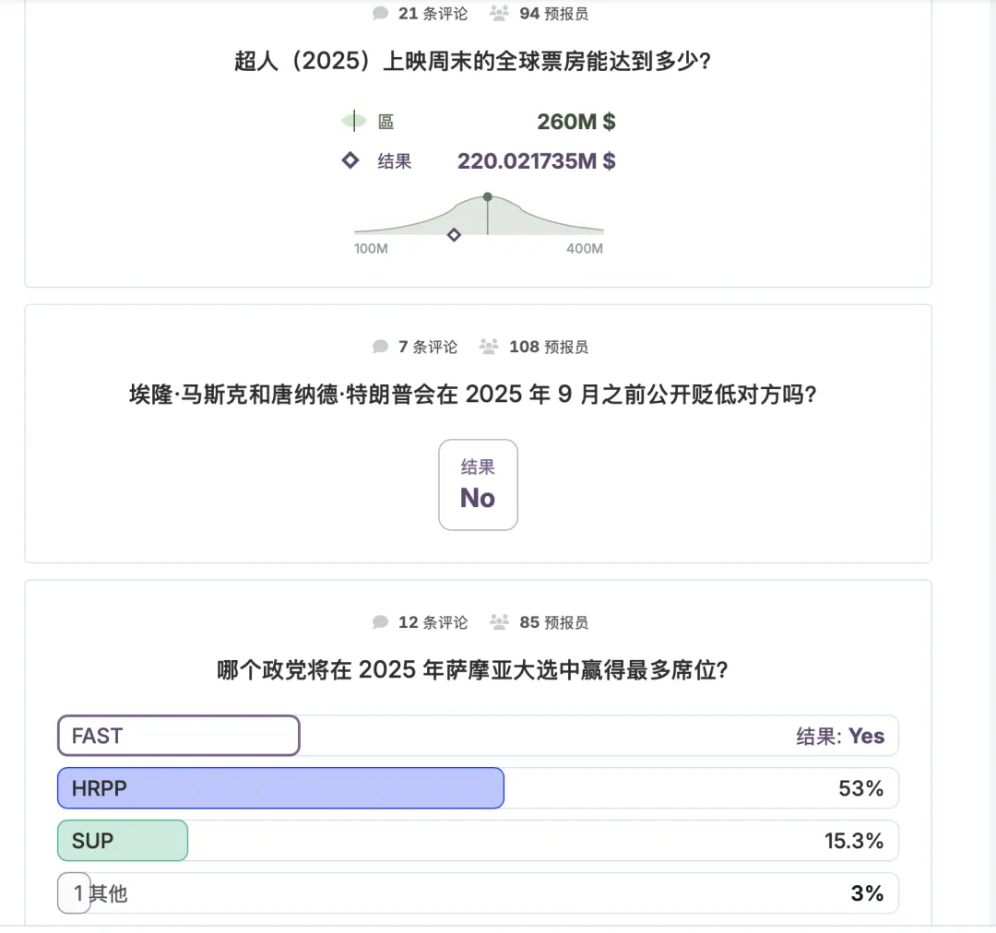Viewport: 996px width, 933px height.
Task: Click the 21 条评论 comment count
Action: tap(433, 14)
